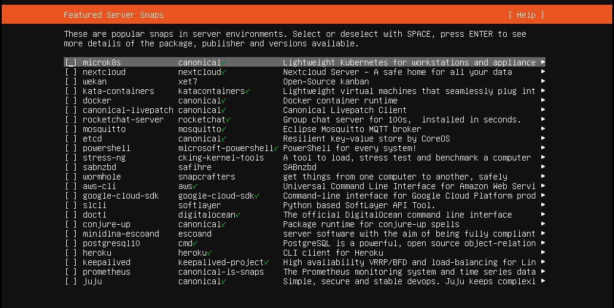Click the verified checkmark beside nextcloud publisher
Screen dimensions: 614x308
click(224, 72)
